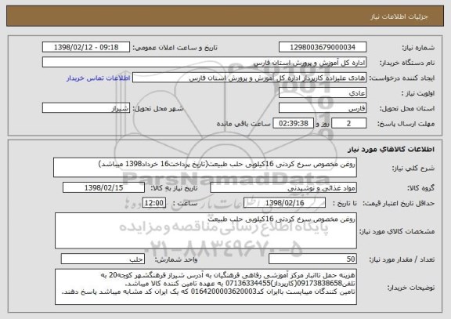Click the label واحد شمارش
The image size is (451, 319).
[176, 259]
